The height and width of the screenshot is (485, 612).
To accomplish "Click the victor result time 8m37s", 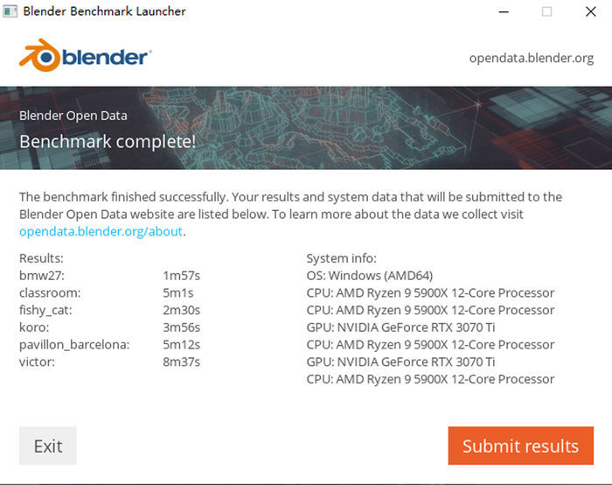I will pyautogui.click(x=182, y=362).
